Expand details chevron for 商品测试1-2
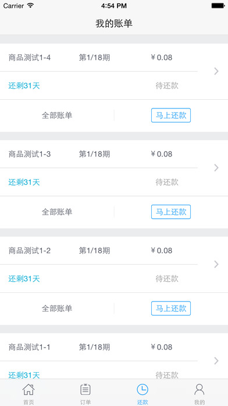228x406 pixels. coord(216,264)
